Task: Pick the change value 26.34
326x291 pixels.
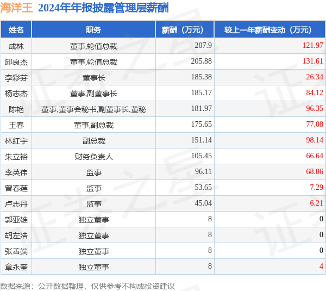Action: click(315, 77)
